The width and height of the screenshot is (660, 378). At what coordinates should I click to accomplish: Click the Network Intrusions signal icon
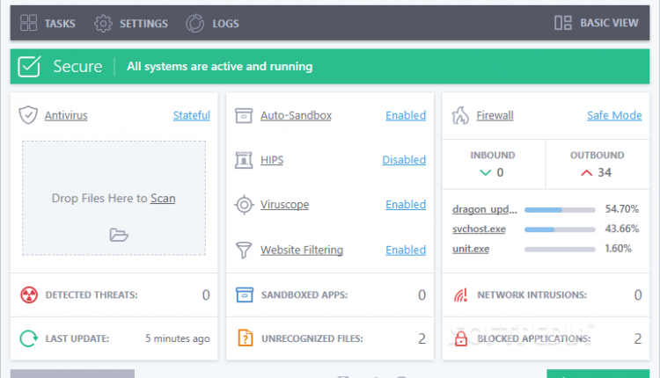point(460,294)
